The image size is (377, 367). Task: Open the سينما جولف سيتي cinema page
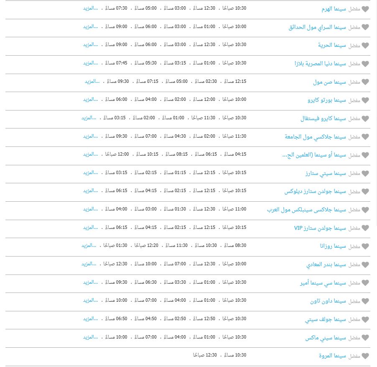click(x=326, y=320)
